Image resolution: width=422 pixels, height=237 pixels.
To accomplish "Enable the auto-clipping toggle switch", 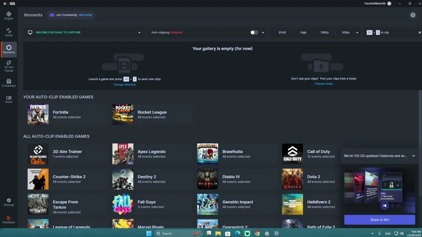I will pos(254,32).
